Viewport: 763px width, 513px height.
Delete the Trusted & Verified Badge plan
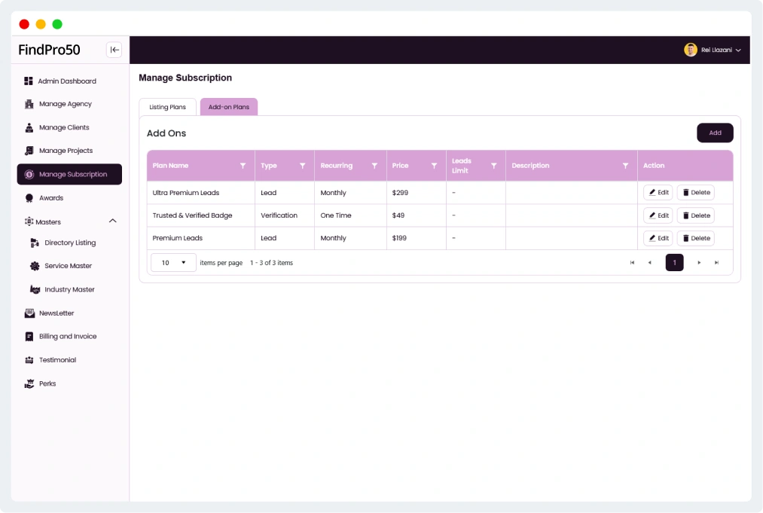(695, 215)
